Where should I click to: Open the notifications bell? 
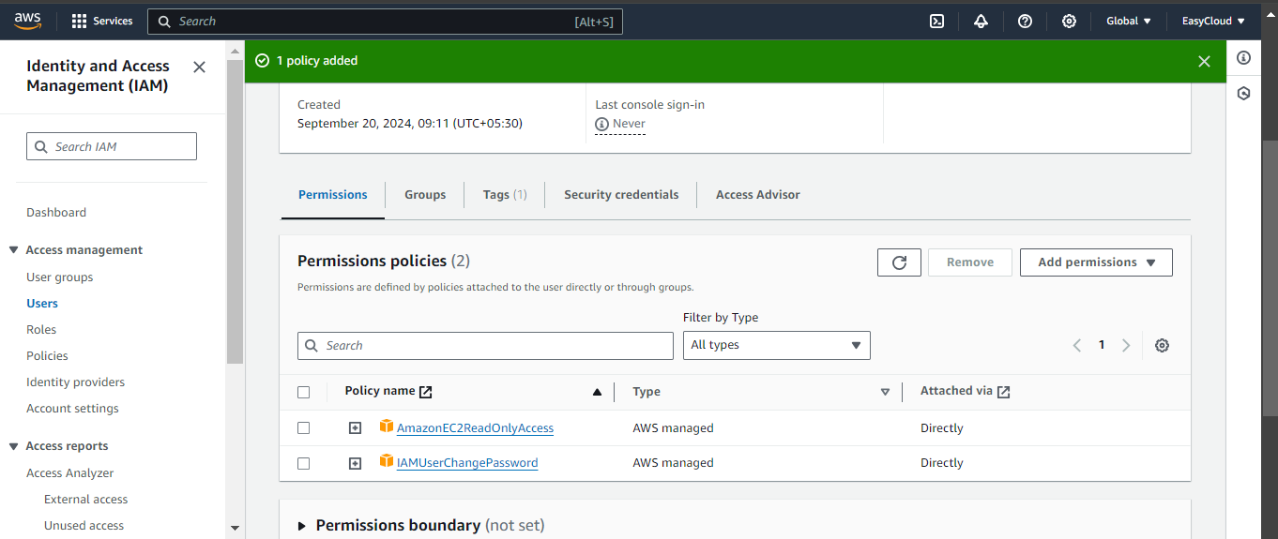[x=981, y=21]
